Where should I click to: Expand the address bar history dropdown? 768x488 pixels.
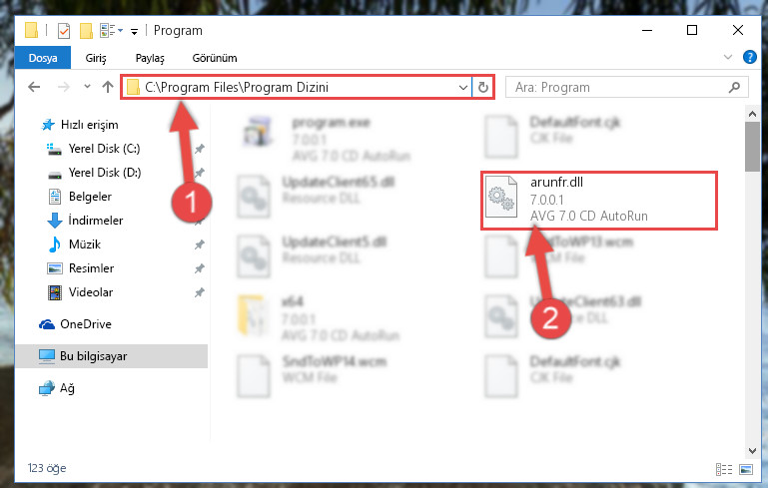(x=462, y=88)
